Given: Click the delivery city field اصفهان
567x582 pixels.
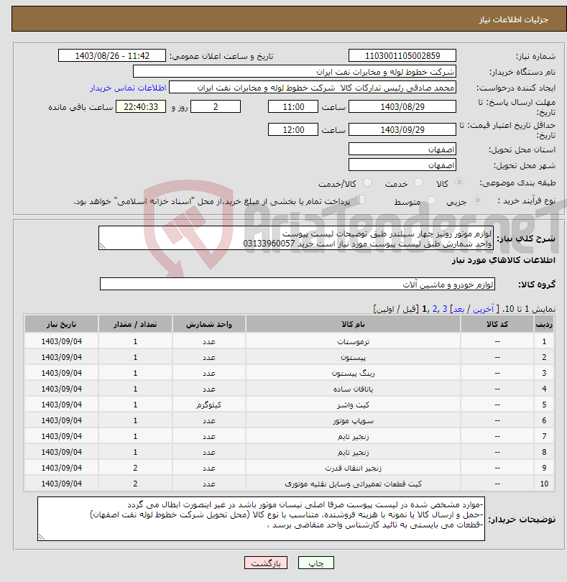Looking at the screenshot, I should [x=402, y=165].
